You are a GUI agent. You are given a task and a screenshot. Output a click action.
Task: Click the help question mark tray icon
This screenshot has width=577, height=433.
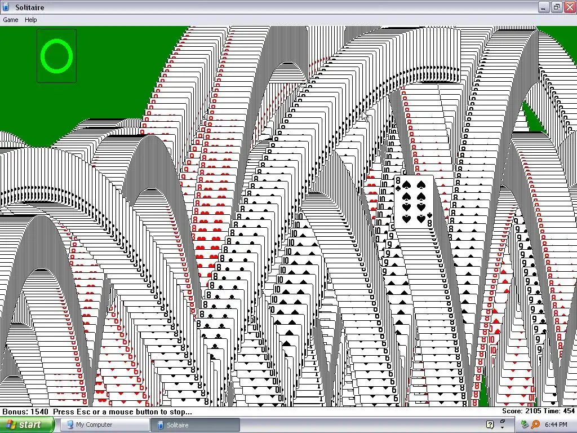click(490, 425)
